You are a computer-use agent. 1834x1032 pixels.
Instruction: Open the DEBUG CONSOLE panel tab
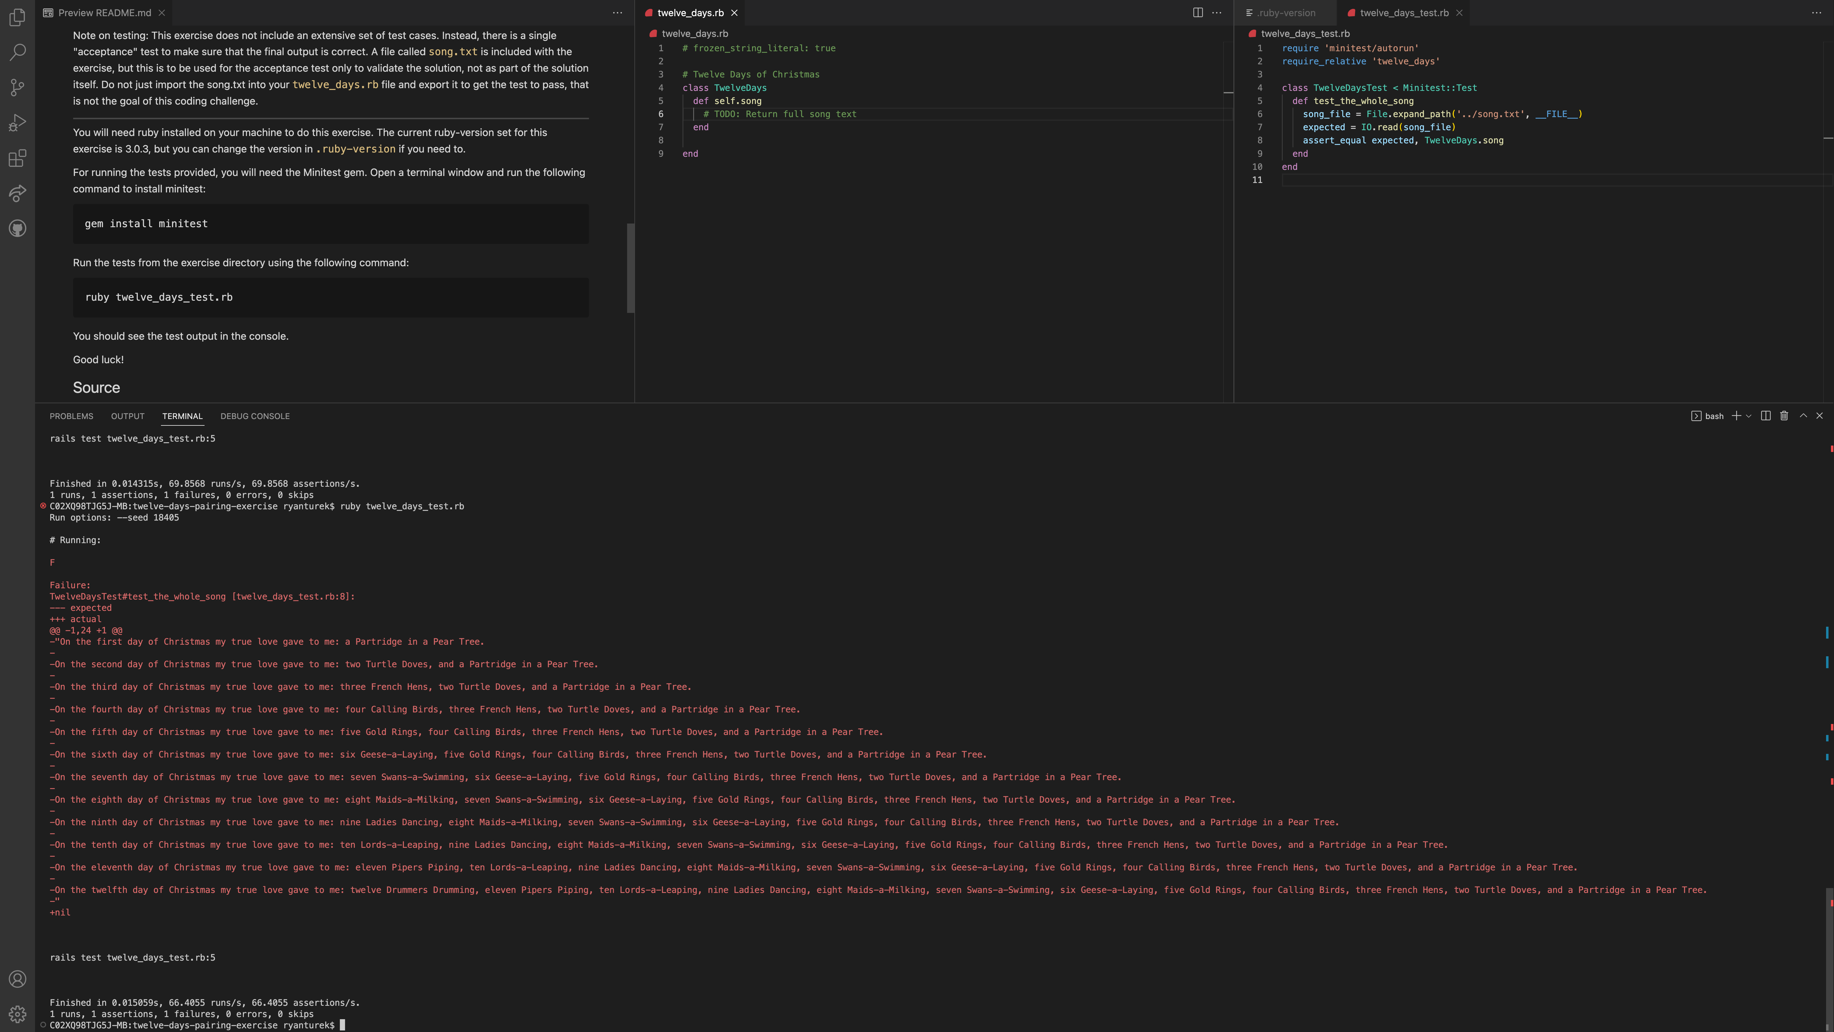pyautogui.click(x=255, y=416)
